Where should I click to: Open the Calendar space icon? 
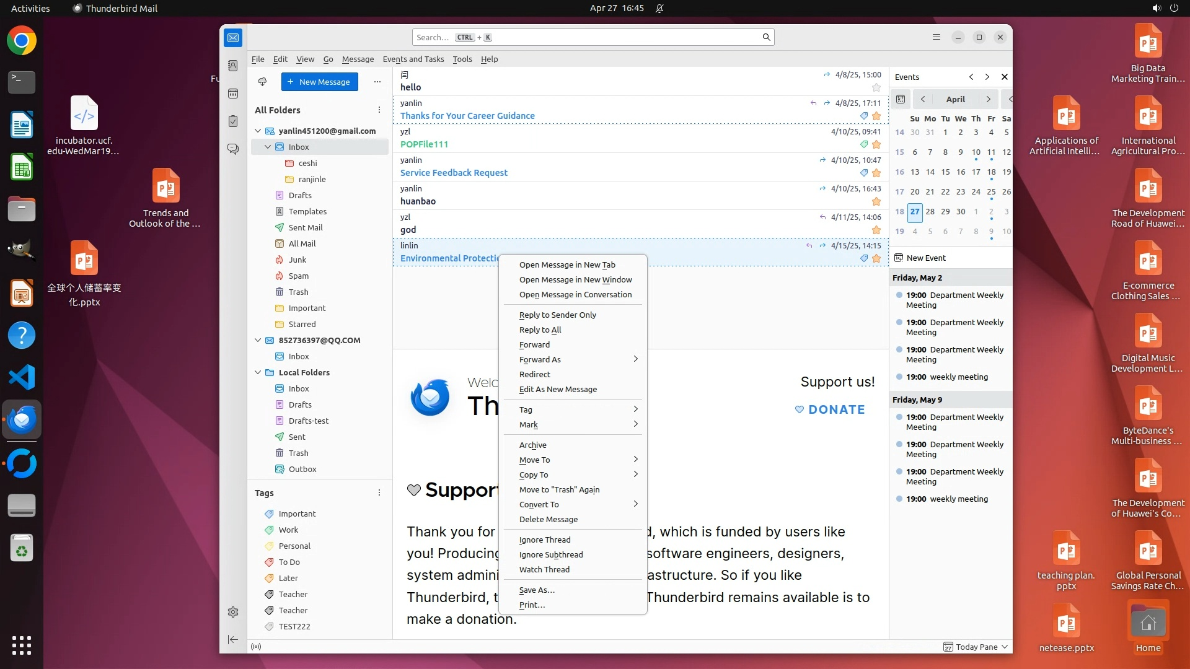233,94
